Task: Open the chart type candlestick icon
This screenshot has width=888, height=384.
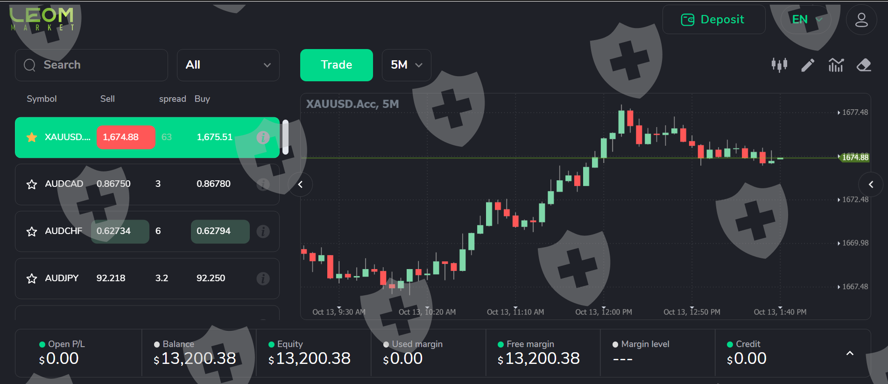Action: click(779, 65)
